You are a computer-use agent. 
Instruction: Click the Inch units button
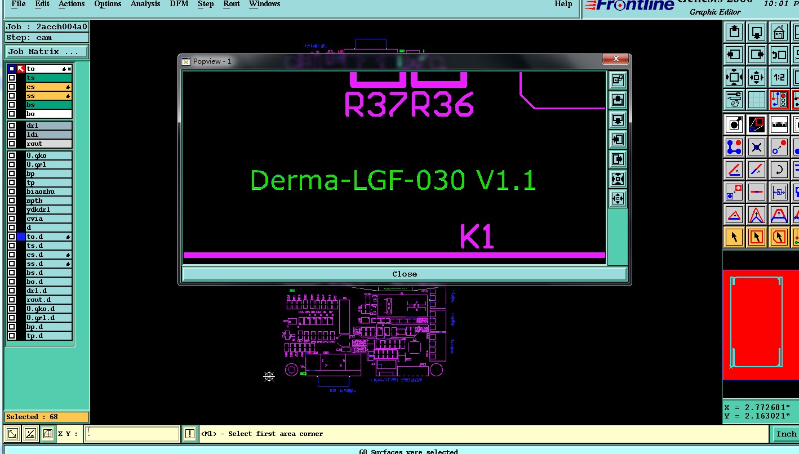click(786, 434)
